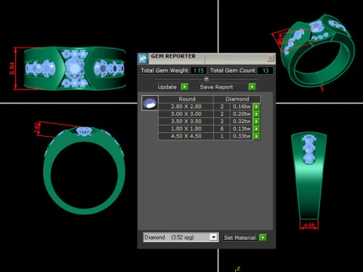Click the 8.84 dimension in top view
This screenshot has height=272, width=363.
(12, 68)
